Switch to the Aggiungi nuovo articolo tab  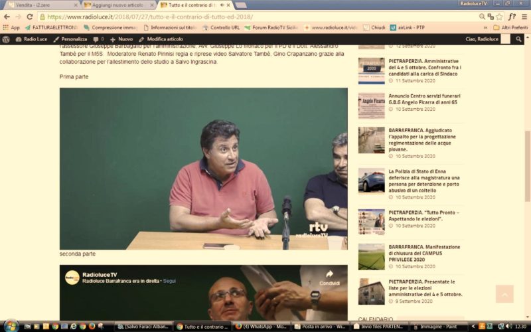(x=119, y=5)
